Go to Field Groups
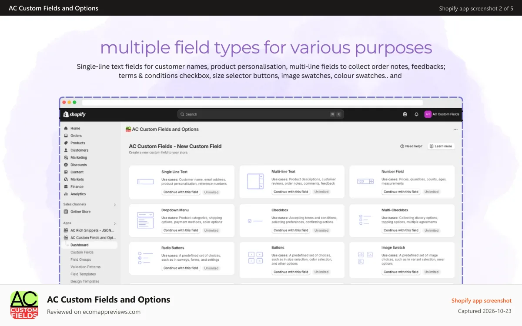Screen dimensions: 522x326 (80, 260)
